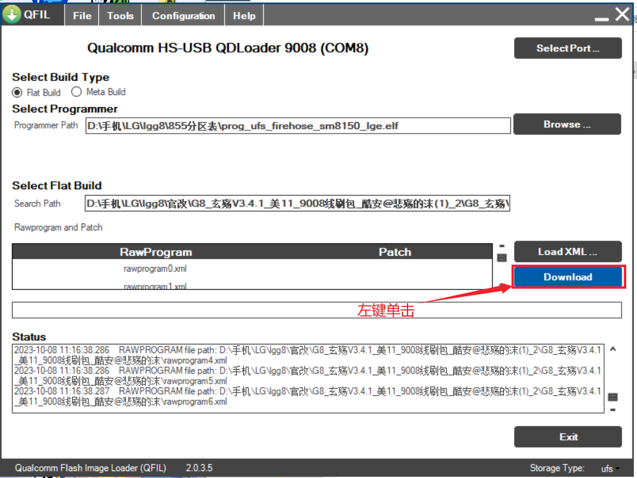Open the Tools menu
This screenshot has height=478, width=637.
(120, 16)
